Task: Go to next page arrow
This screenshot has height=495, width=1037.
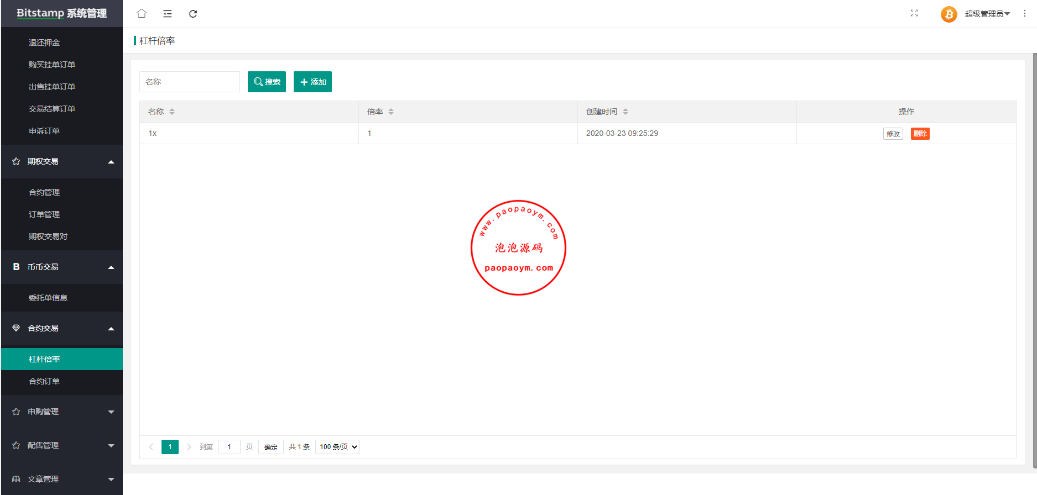Action: pos(189,447)
